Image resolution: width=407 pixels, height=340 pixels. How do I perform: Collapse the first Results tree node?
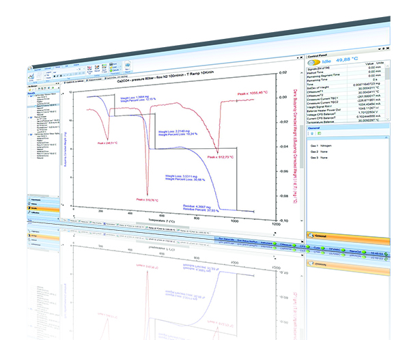click(29, 96)
